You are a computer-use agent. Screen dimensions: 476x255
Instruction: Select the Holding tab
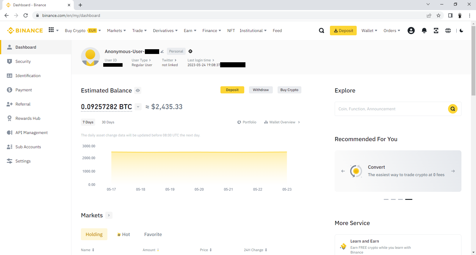[94, 234]
